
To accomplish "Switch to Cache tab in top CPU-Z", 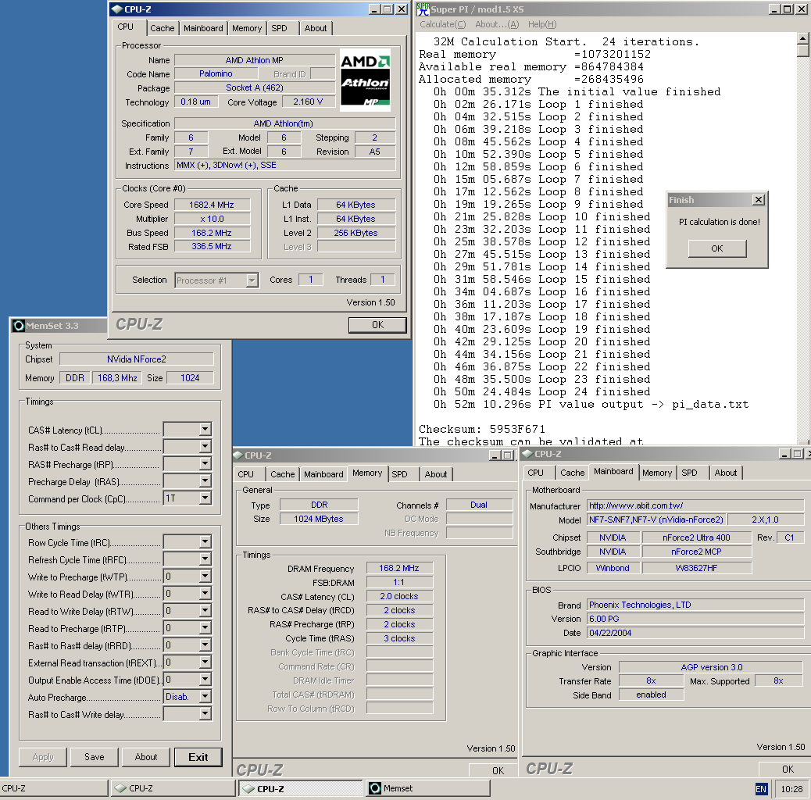I will (163, 28).
